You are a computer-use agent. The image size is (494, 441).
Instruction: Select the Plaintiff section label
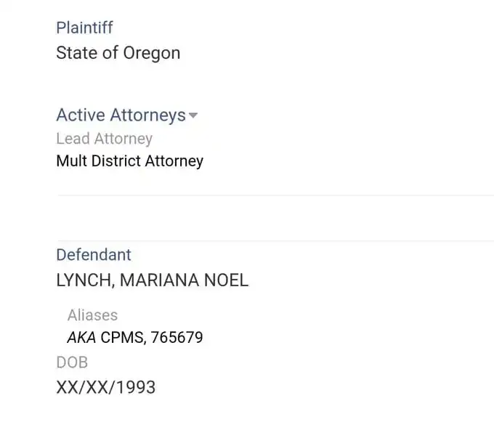click(x=84, y=28)
